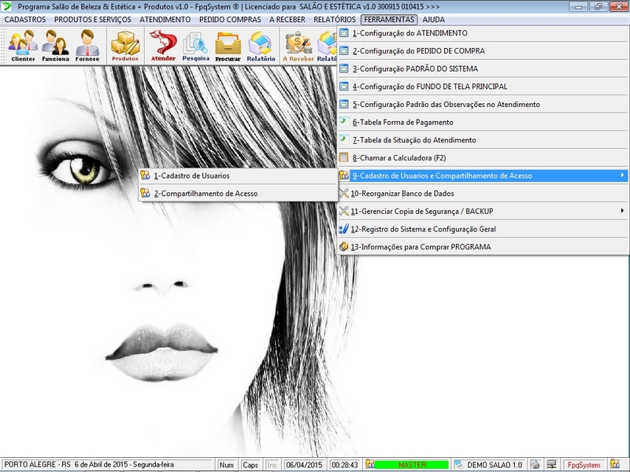Open the PRODUTOS E SERVIÇOS menu

point(93,20)
